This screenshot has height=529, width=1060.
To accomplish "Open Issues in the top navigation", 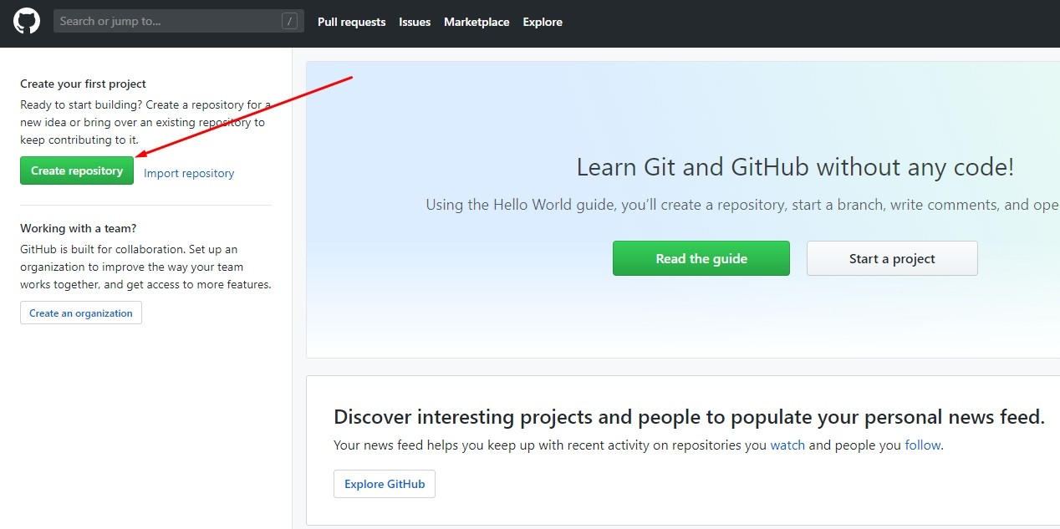I will (415, 22).
